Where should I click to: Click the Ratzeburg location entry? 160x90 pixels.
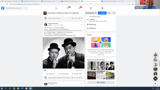pyautogui.click(x=93, y=24)
